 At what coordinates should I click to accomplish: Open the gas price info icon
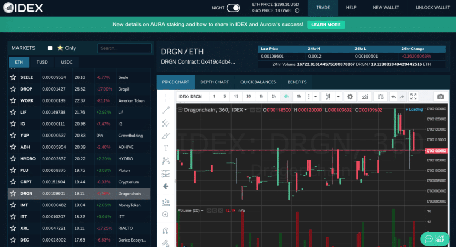pos(297,10)
